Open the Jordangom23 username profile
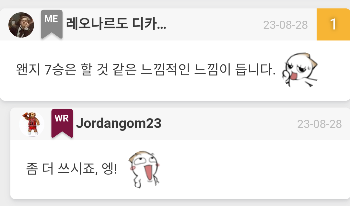The height and width of the screenshot is (206, 350). coord(119,123)
